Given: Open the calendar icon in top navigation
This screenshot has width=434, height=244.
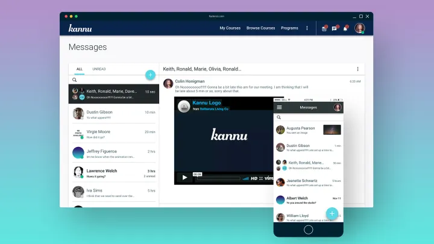Looking at the screenshot, I should [x=324, y=28].
